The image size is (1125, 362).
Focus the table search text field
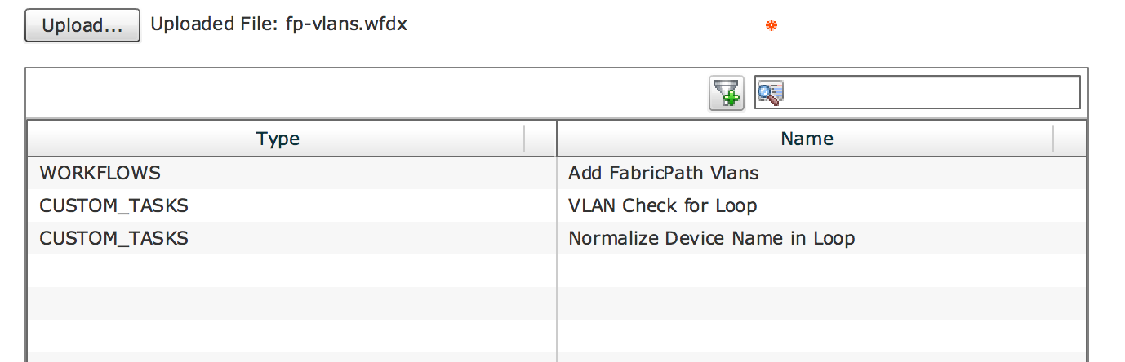tap(918, 92)
